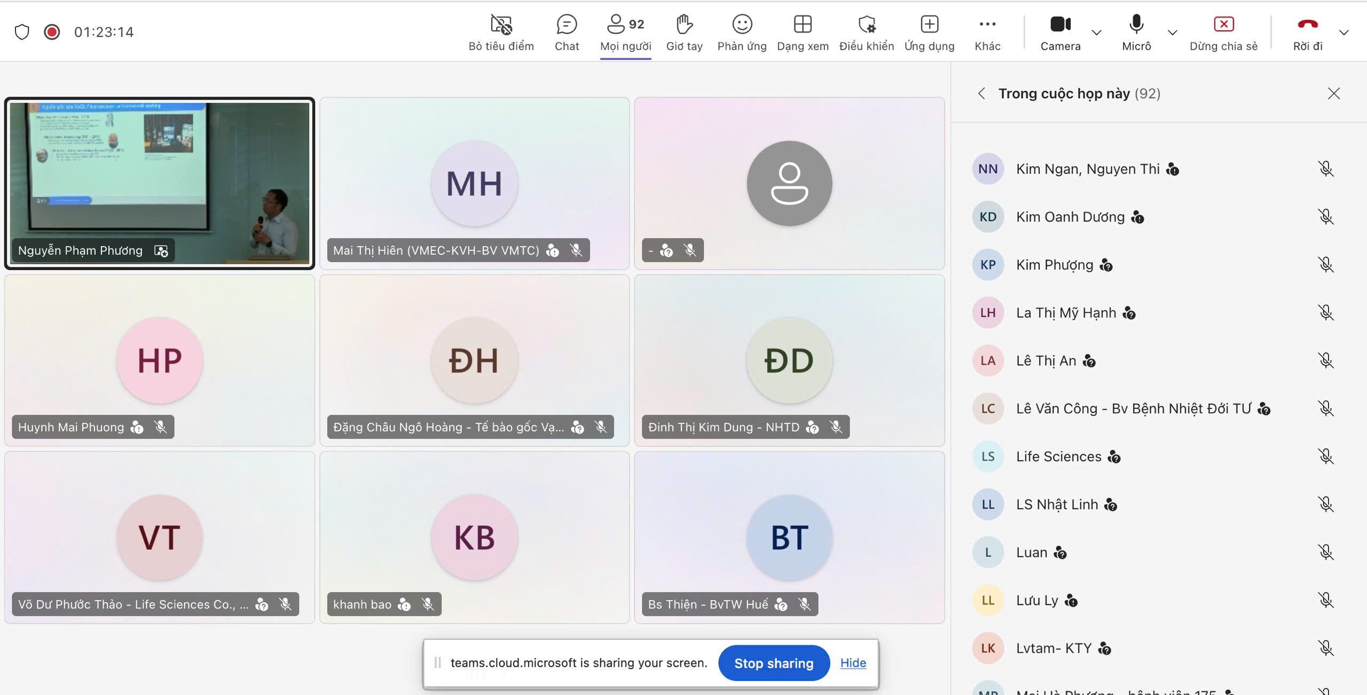Open Dạng xem view layout icon
Viewport: 1367px width, 695px height.
click(x=803, y=25)
